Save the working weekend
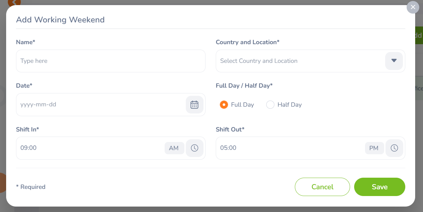The height and width of the screenshot is (212, 423). point(379,187)
